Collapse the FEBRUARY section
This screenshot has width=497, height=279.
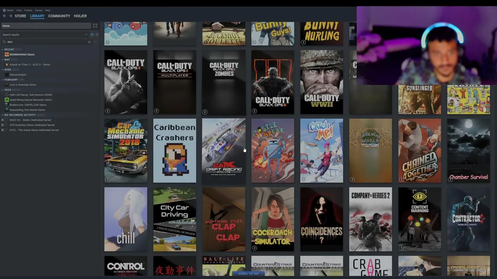[2, 80]
